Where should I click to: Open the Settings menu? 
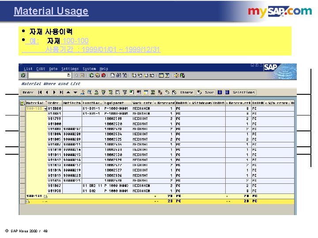[x=70, y=69]
